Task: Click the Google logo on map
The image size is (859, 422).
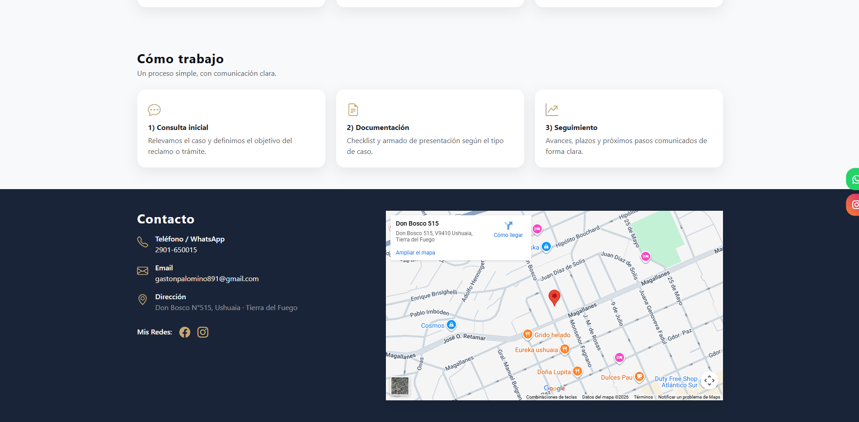Action: (x=554, y=389)
